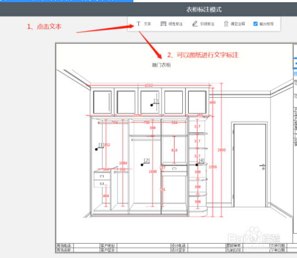Select the 文本 text annotation tool
Image resolution: width=297 pixels, height=258 pixels.
[x=144, y=24]
